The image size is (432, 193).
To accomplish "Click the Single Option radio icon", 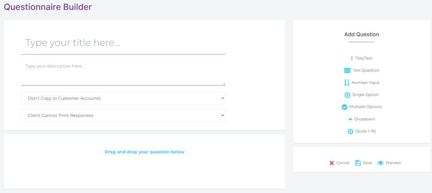I will pyautogui.click(x=347, y=95).
